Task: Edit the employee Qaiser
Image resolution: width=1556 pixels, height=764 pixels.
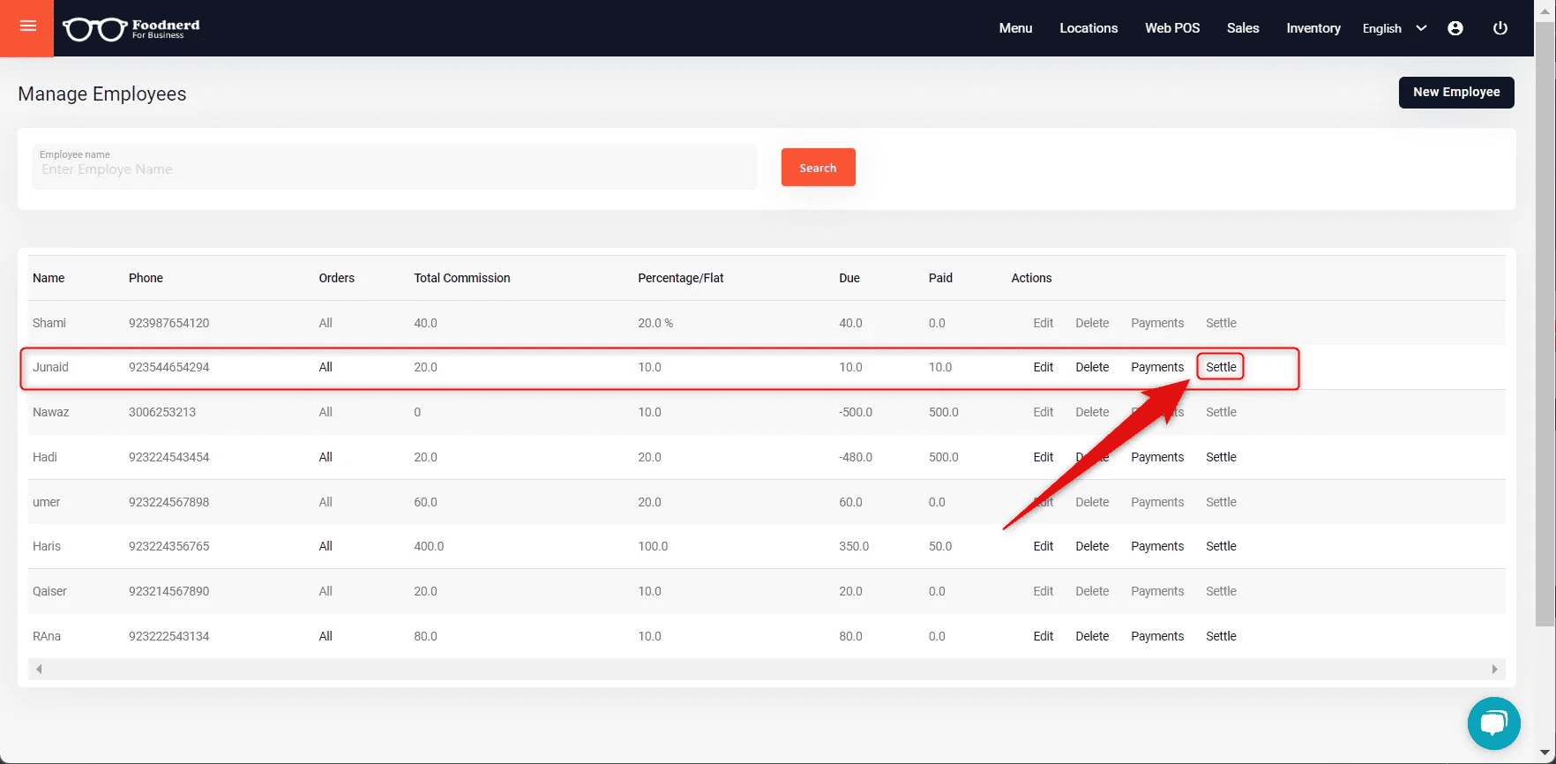Action: tap(1044, 591)
